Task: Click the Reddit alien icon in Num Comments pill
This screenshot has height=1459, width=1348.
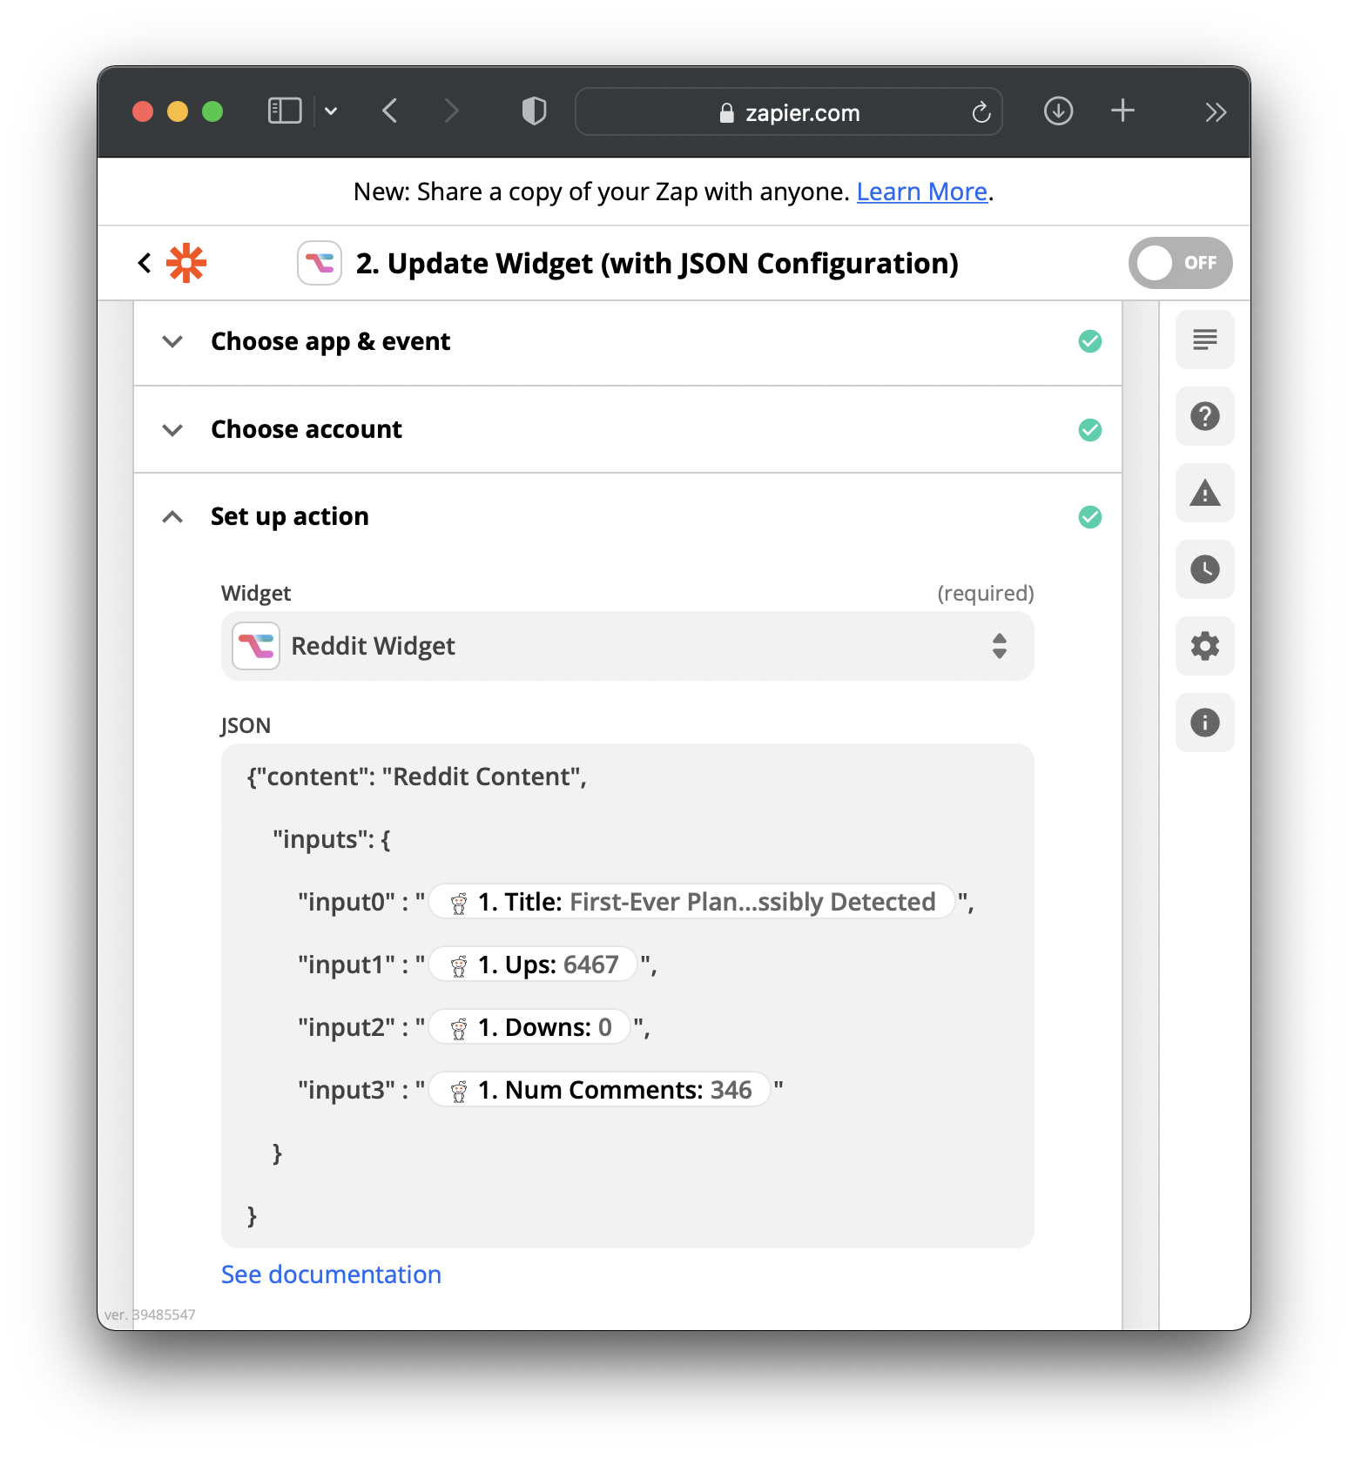Action: tap(459, 1091)
